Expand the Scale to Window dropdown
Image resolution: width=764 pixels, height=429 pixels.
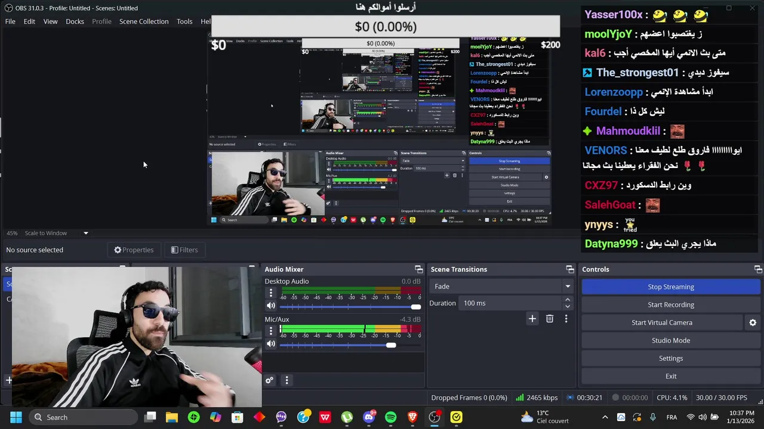[85, 233]
